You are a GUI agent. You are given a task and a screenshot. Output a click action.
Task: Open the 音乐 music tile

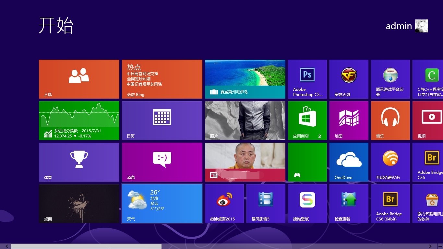click(390, 120)
